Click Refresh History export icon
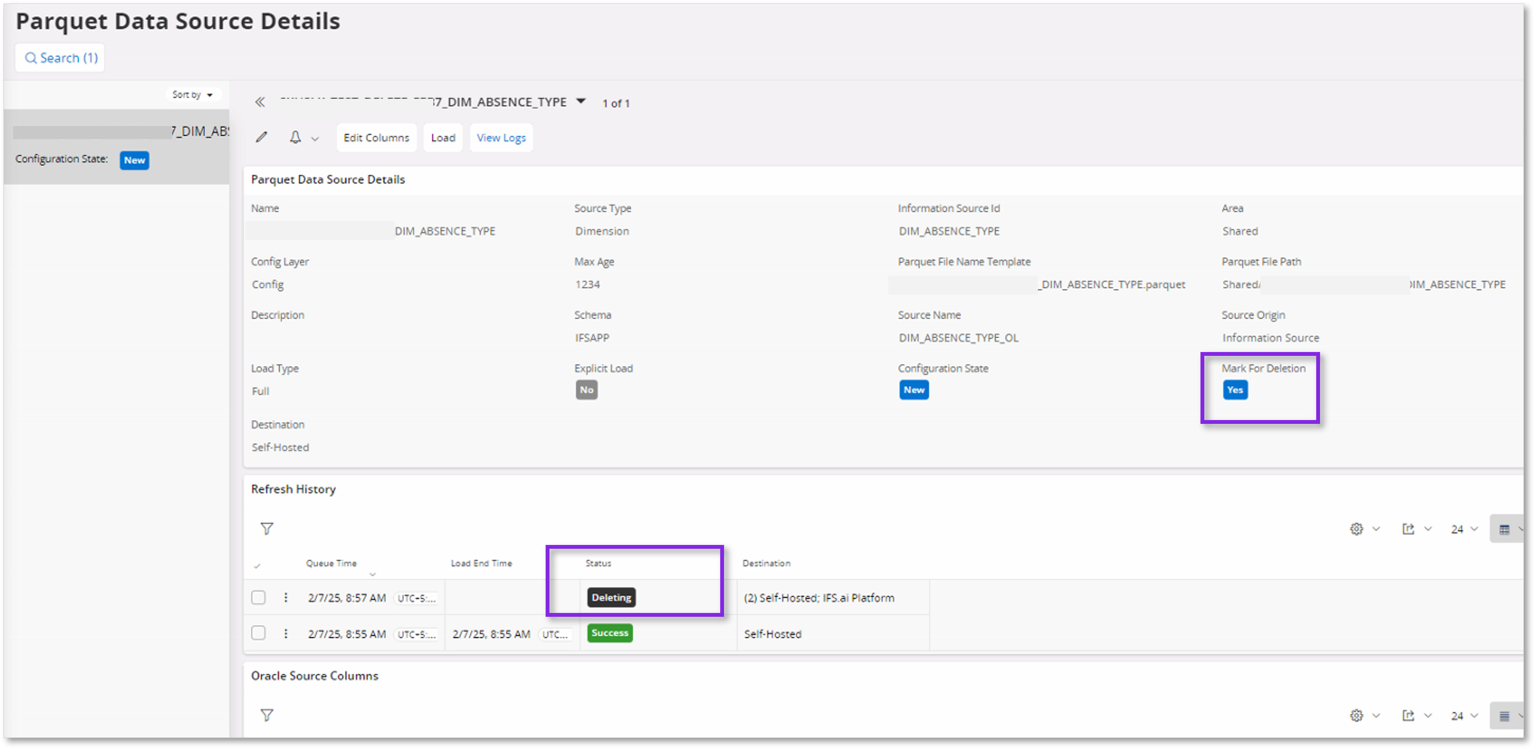 (1408, 529)
